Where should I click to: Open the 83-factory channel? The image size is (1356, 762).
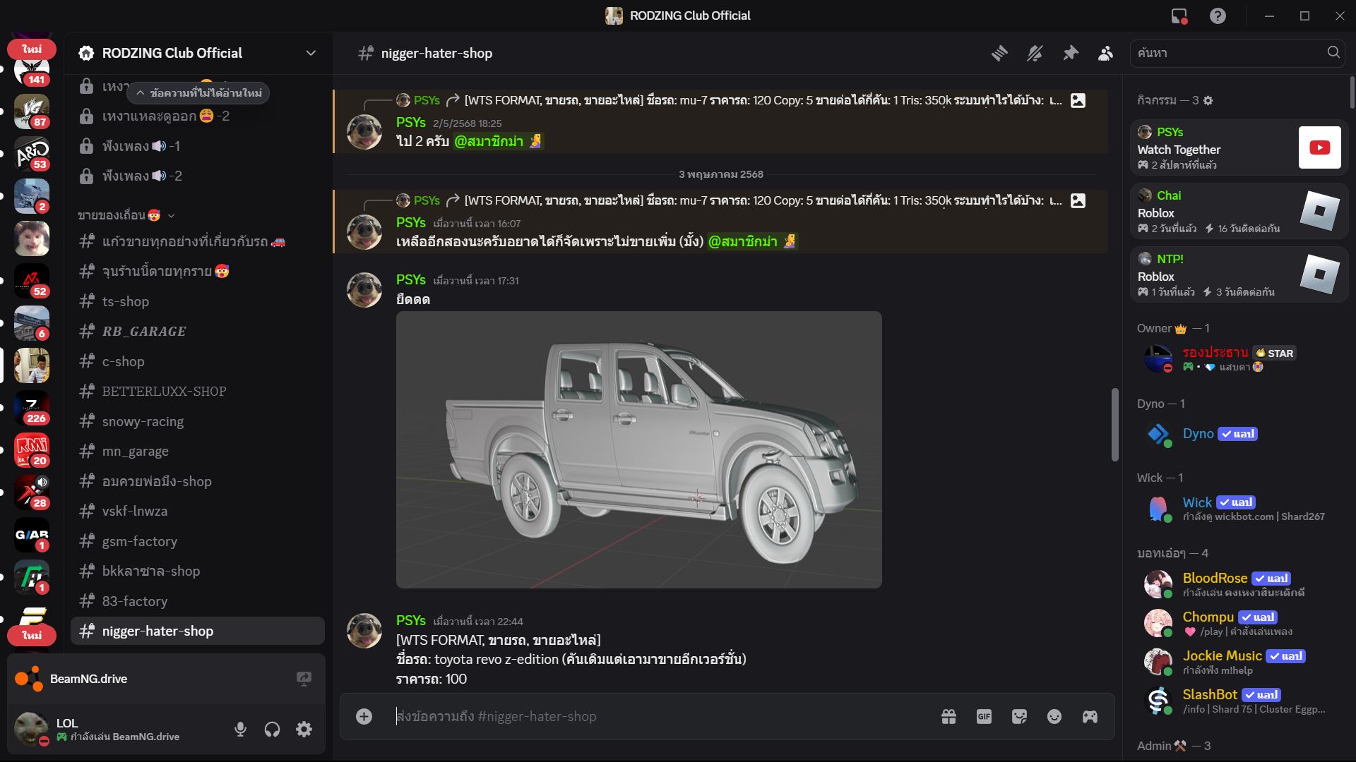click(198, 601)
